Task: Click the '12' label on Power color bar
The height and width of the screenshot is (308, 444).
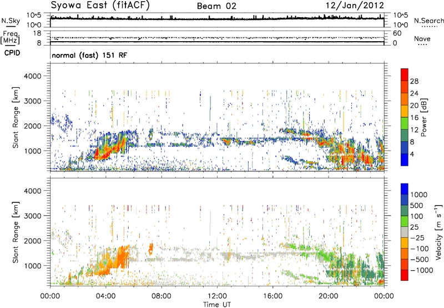Action: tap(414, 130)
